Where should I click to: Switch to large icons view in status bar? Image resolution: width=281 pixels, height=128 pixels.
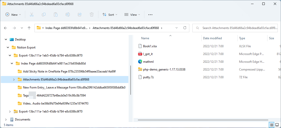277,125
